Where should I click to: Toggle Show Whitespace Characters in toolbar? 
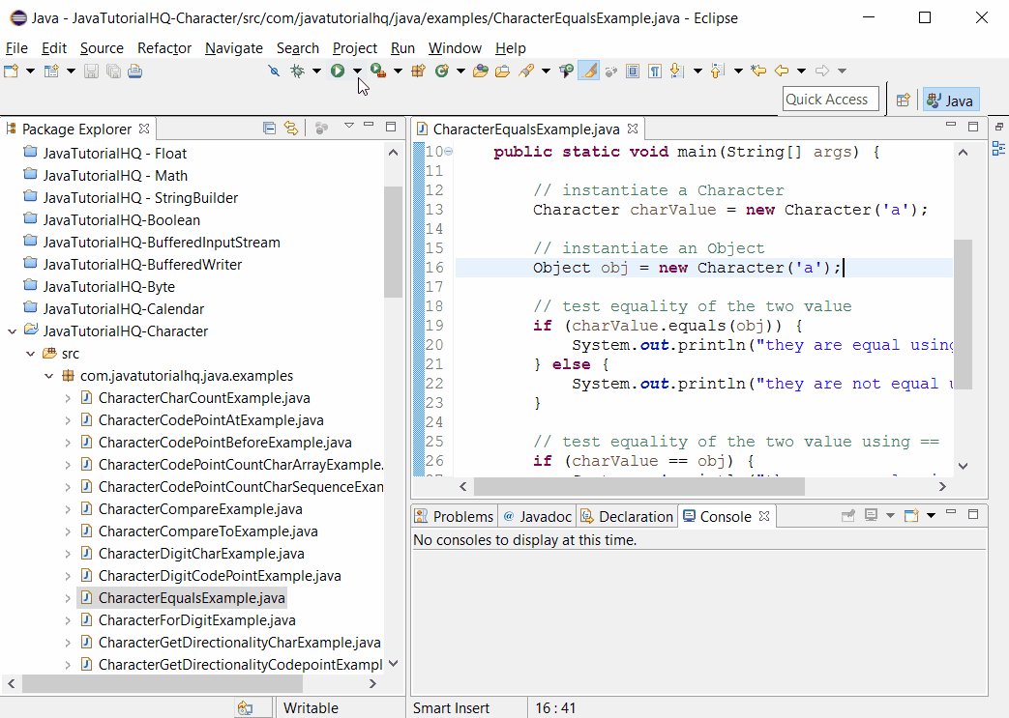[x=656, y=71]
